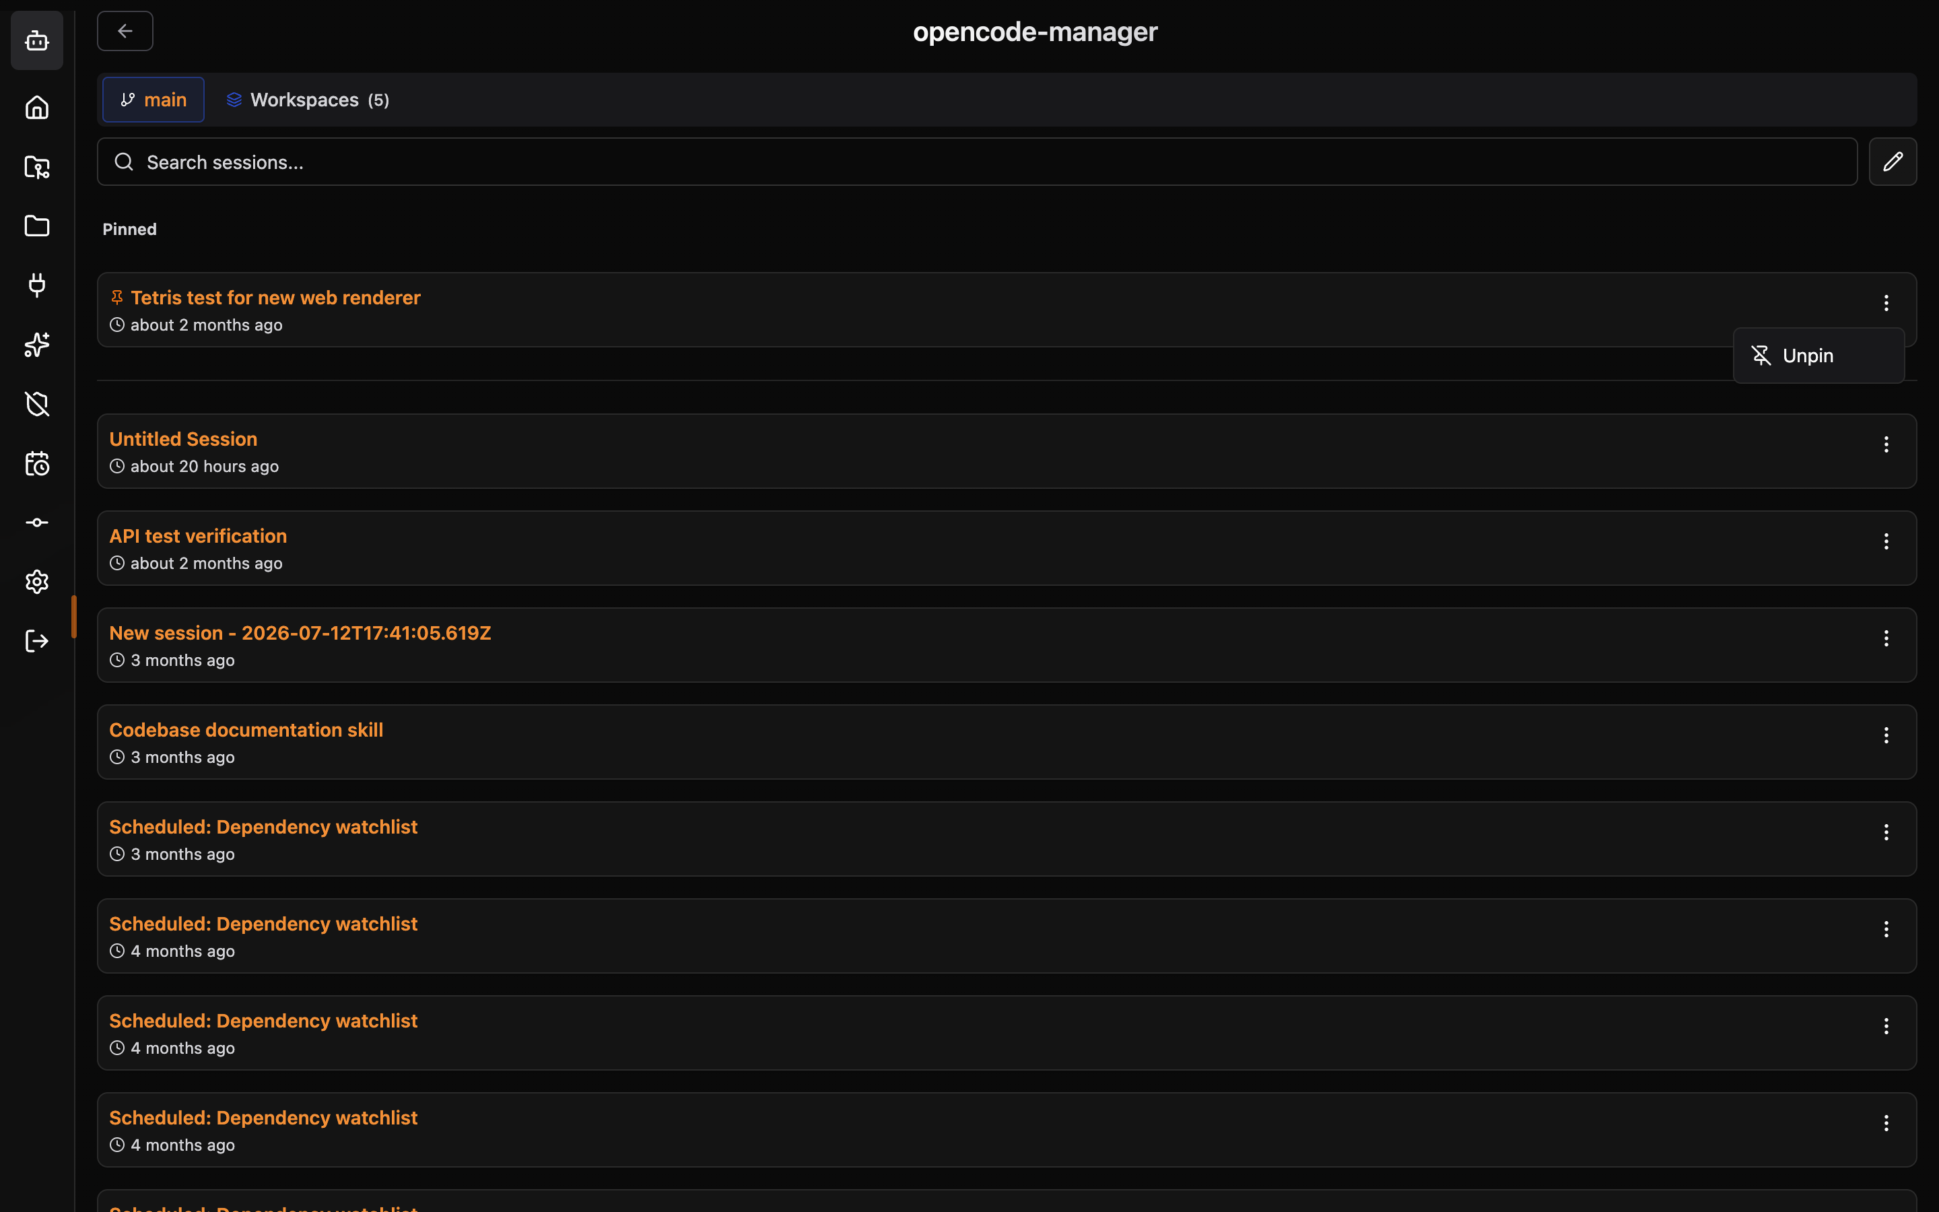Click the pin icon beside Tetris test
The width and height of the screenshot is (1939, 1212).
pos(117,298)
